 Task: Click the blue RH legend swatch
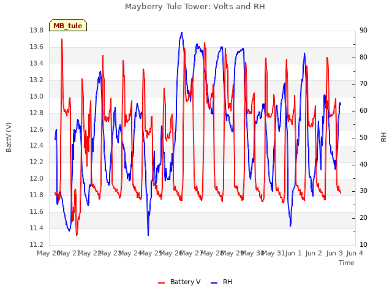click(214, 283)
